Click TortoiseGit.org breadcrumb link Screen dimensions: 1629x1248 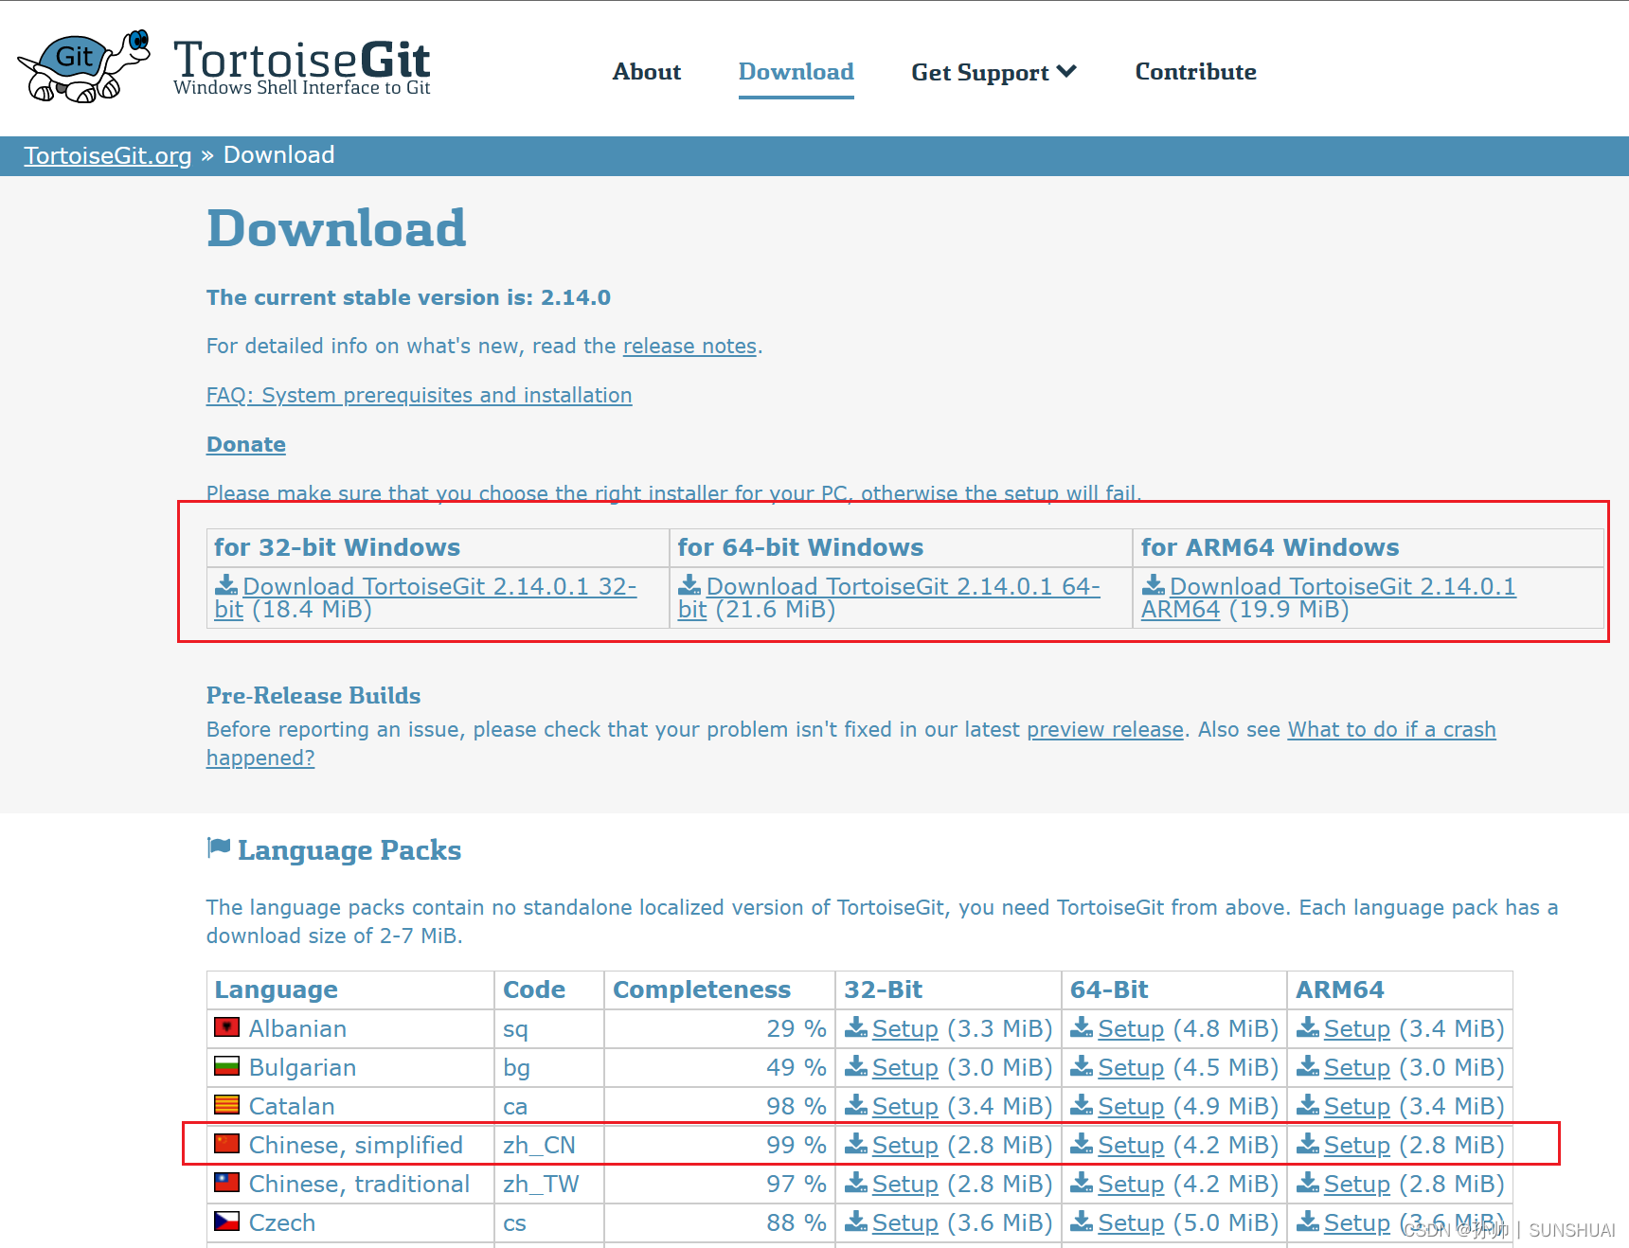[108, 155]
